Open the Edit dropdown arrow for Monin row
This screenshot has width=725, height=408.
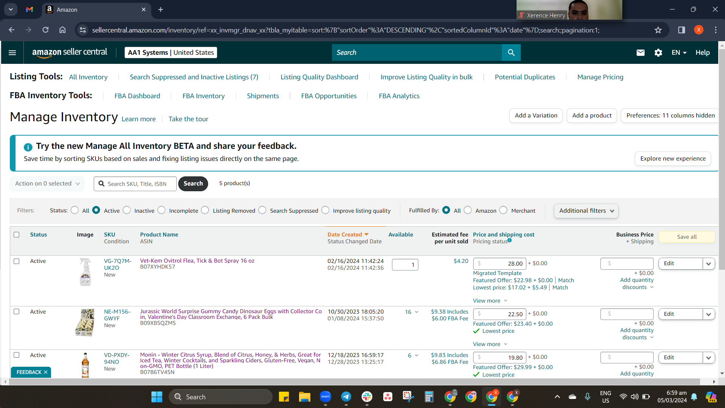pos(709,358)
